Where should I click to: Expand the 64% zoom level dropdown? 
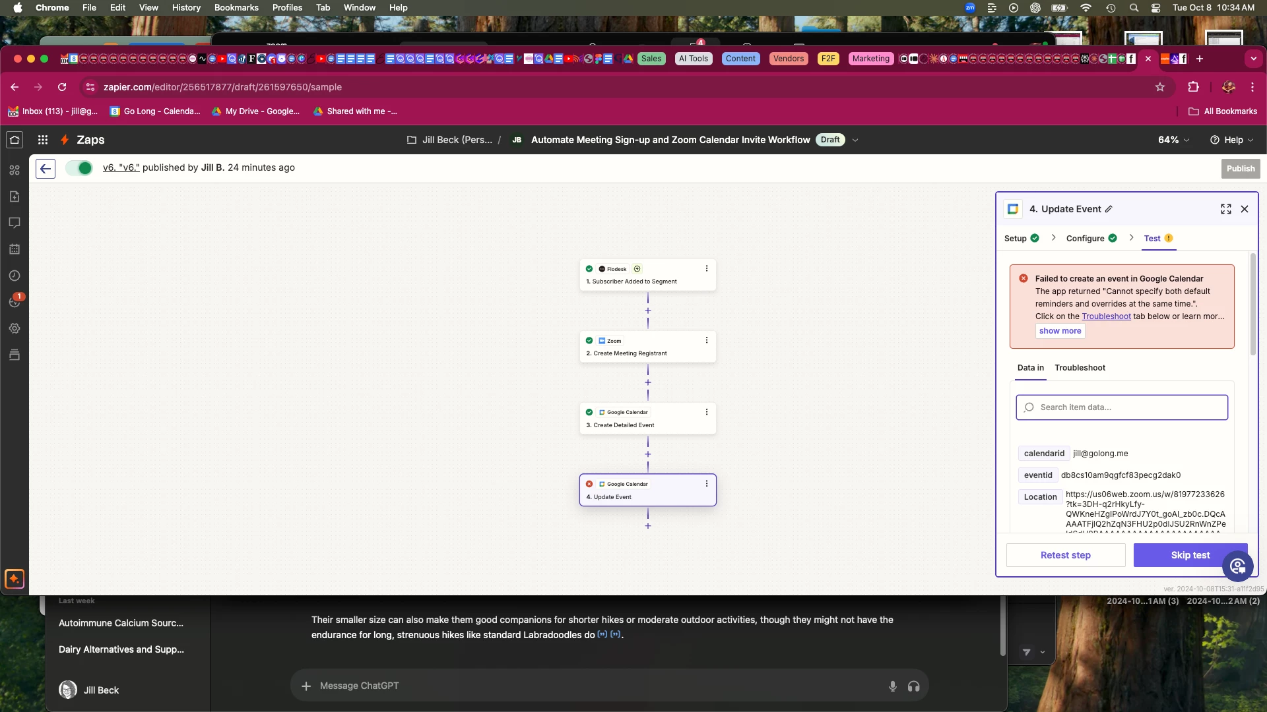click(x=1174, y=140)
